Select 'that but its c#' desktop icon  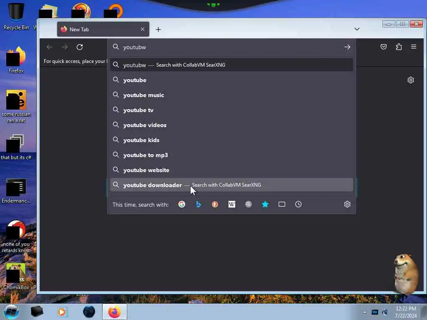tap(16, 147)
